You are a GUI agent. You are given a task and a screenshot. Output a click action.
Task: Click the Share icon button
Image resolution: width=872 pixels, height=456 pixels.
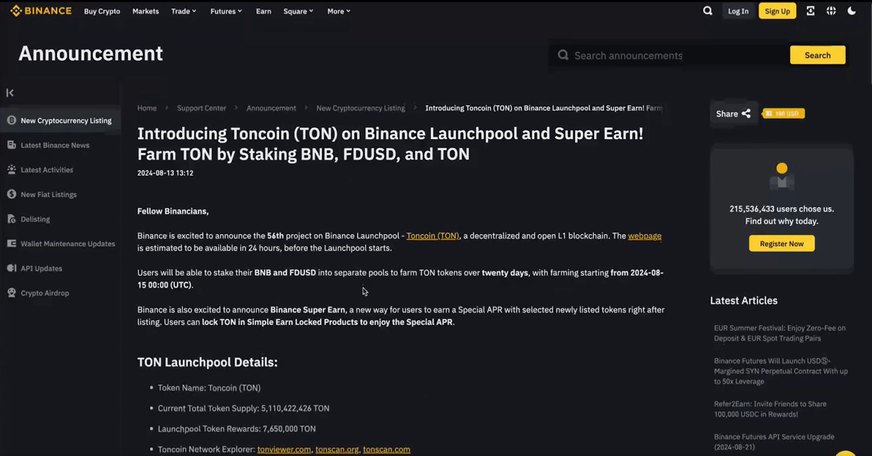click(746, 114)
